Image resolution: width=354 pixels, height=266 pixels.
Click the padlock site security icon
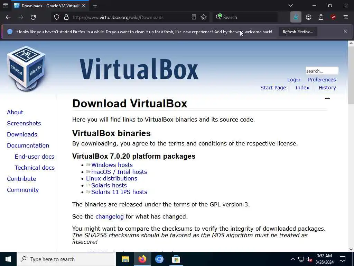66,17
